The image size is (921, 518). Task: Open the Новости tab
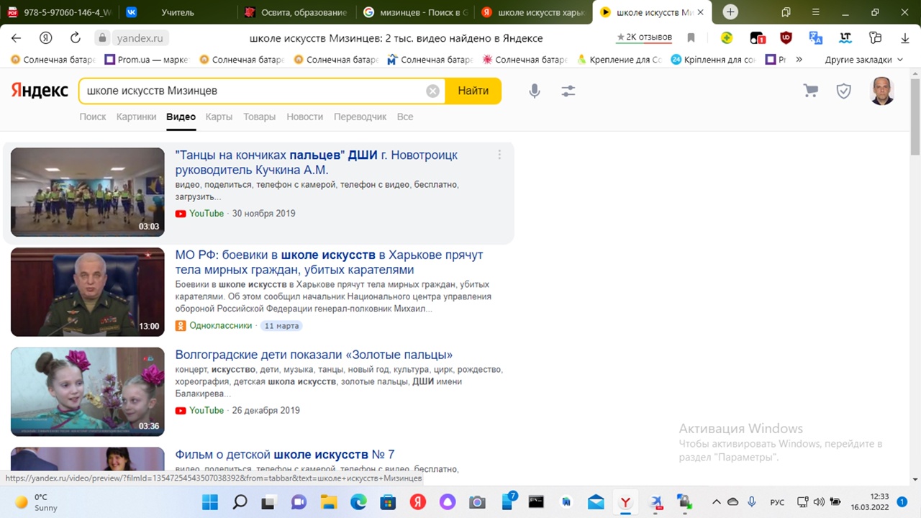304,117
